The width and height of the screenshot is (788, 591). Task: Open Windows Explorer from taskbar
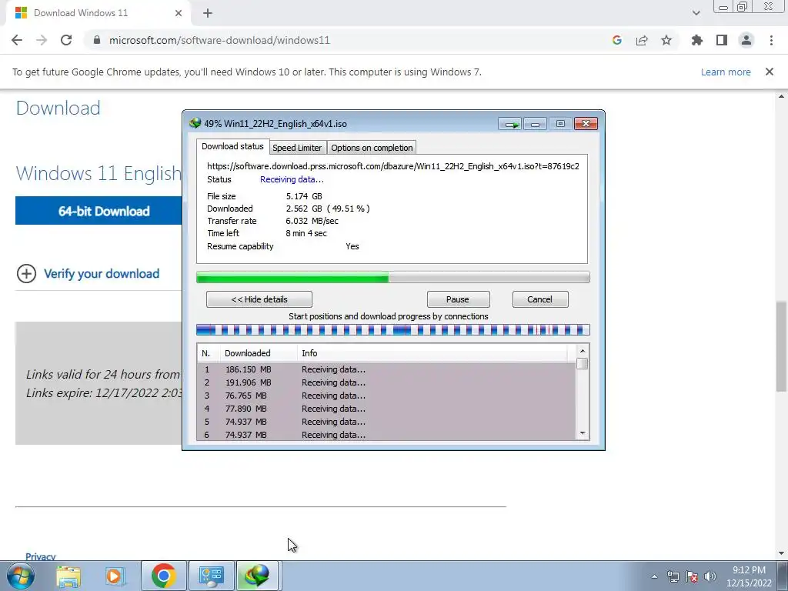[x=68, y=576]
